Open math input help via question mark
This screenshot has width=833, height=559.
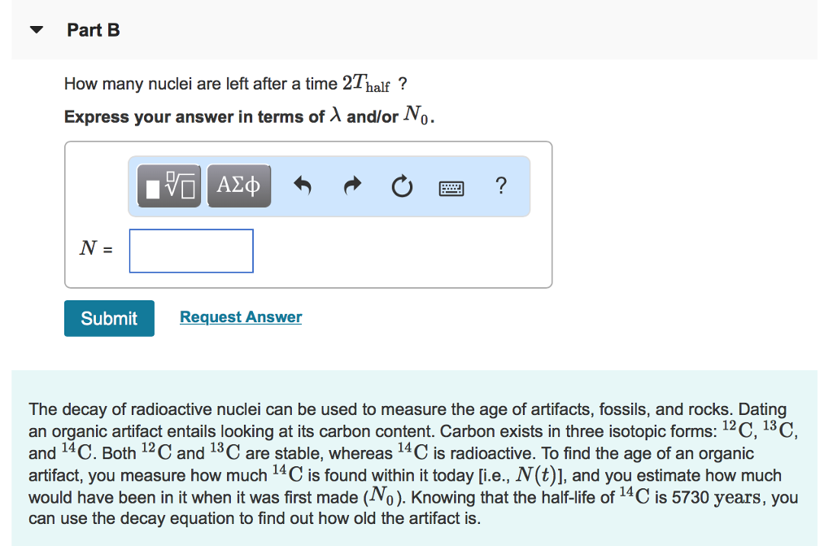coord(500,186)
